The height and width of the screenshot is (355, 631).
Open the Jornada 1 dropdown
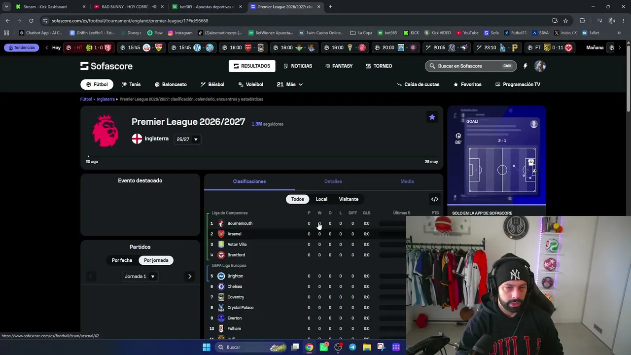tap(140, 277)
